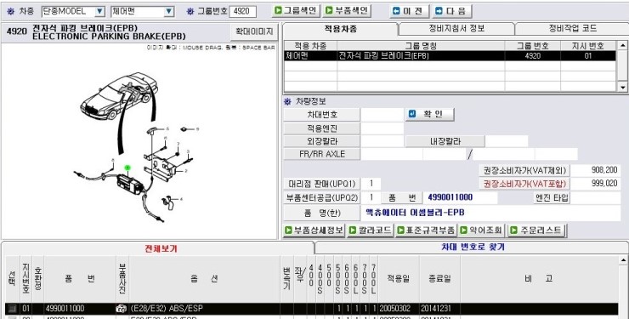Switch to the 정비지침서 정보 tab
Viewport: 629px width, 319px height.
click(456, 29)
